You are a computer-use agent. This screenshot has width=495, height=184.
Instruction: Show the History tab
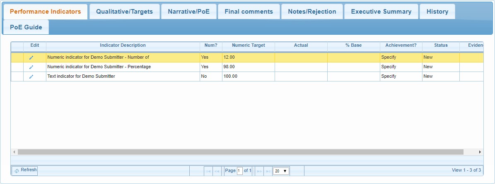pyautogui.click(x=437, y=12)
